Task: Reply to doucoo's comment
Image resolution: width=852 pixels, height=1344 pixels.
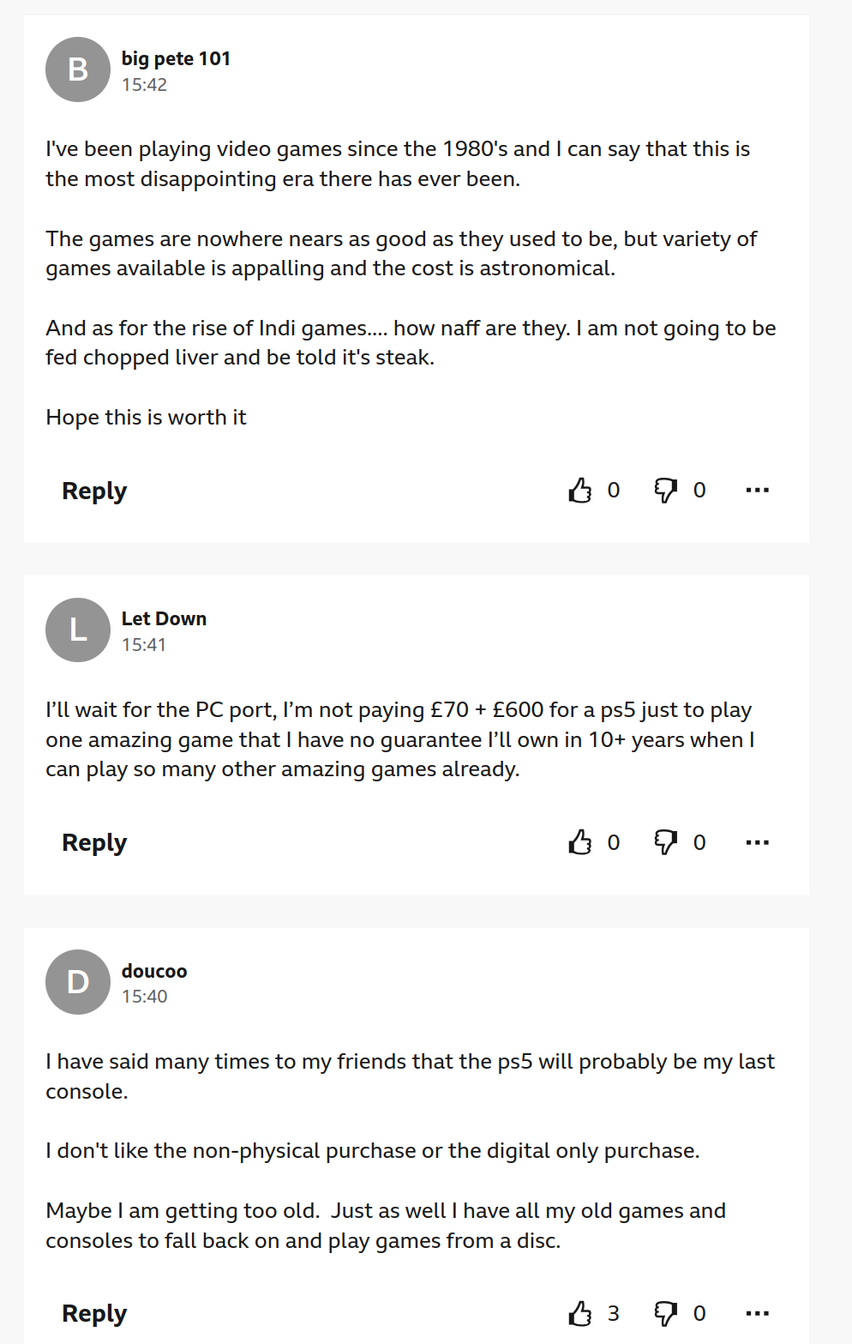Action: [x=94, y=1313]
